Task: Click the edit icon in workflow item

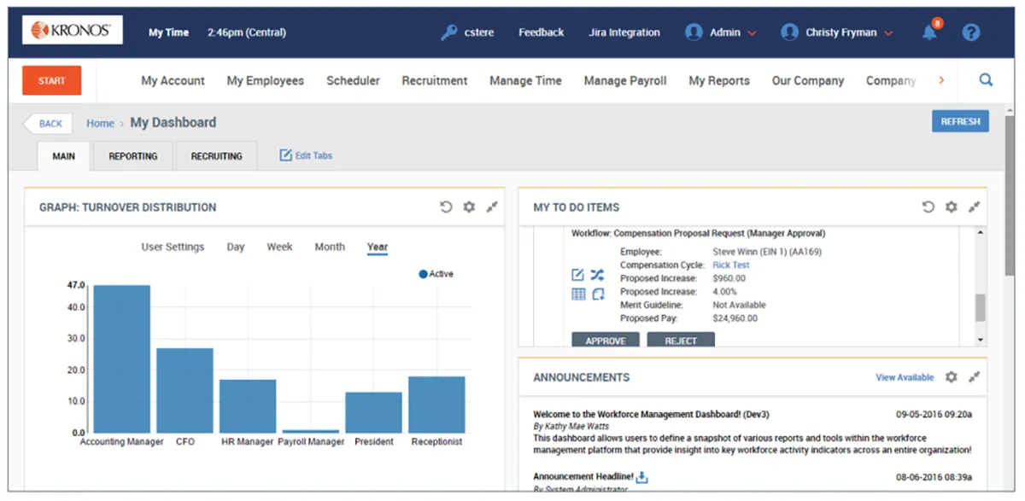Action: point(577,275)
